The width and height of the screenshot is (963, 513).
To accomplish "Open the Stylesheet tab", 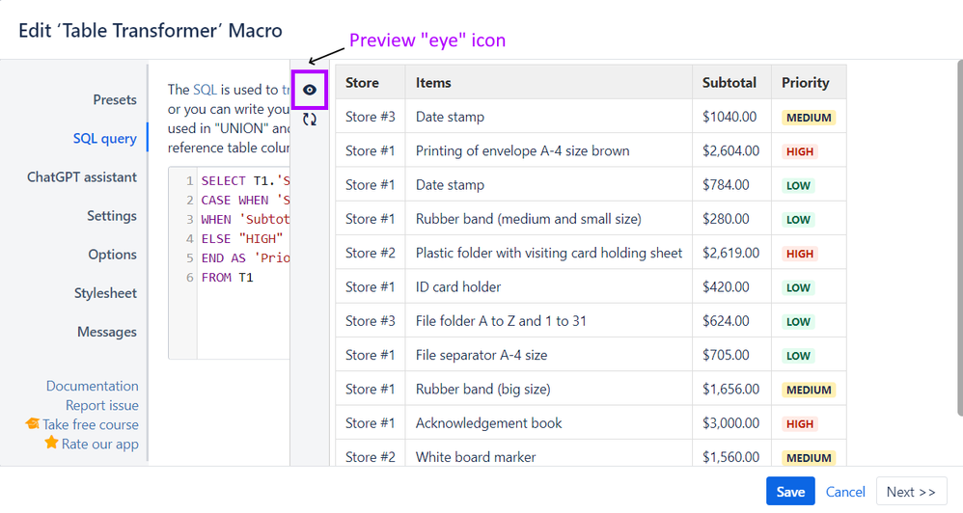I will (x=105, y=293).
